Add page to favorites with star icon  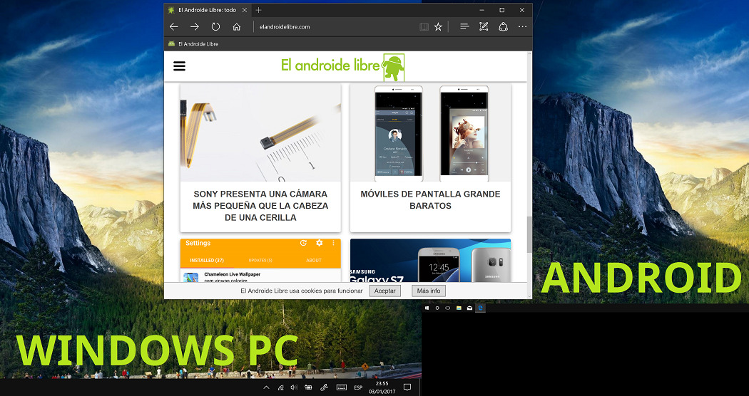click(438, 26)
